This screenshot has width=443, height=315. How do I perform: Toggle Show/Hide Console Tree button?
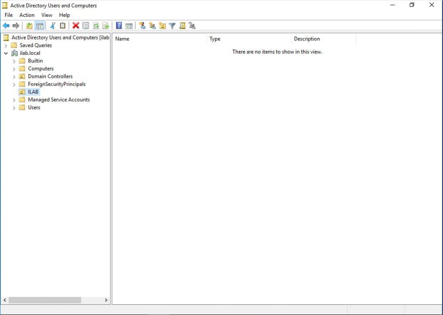(x=39, y=26)
